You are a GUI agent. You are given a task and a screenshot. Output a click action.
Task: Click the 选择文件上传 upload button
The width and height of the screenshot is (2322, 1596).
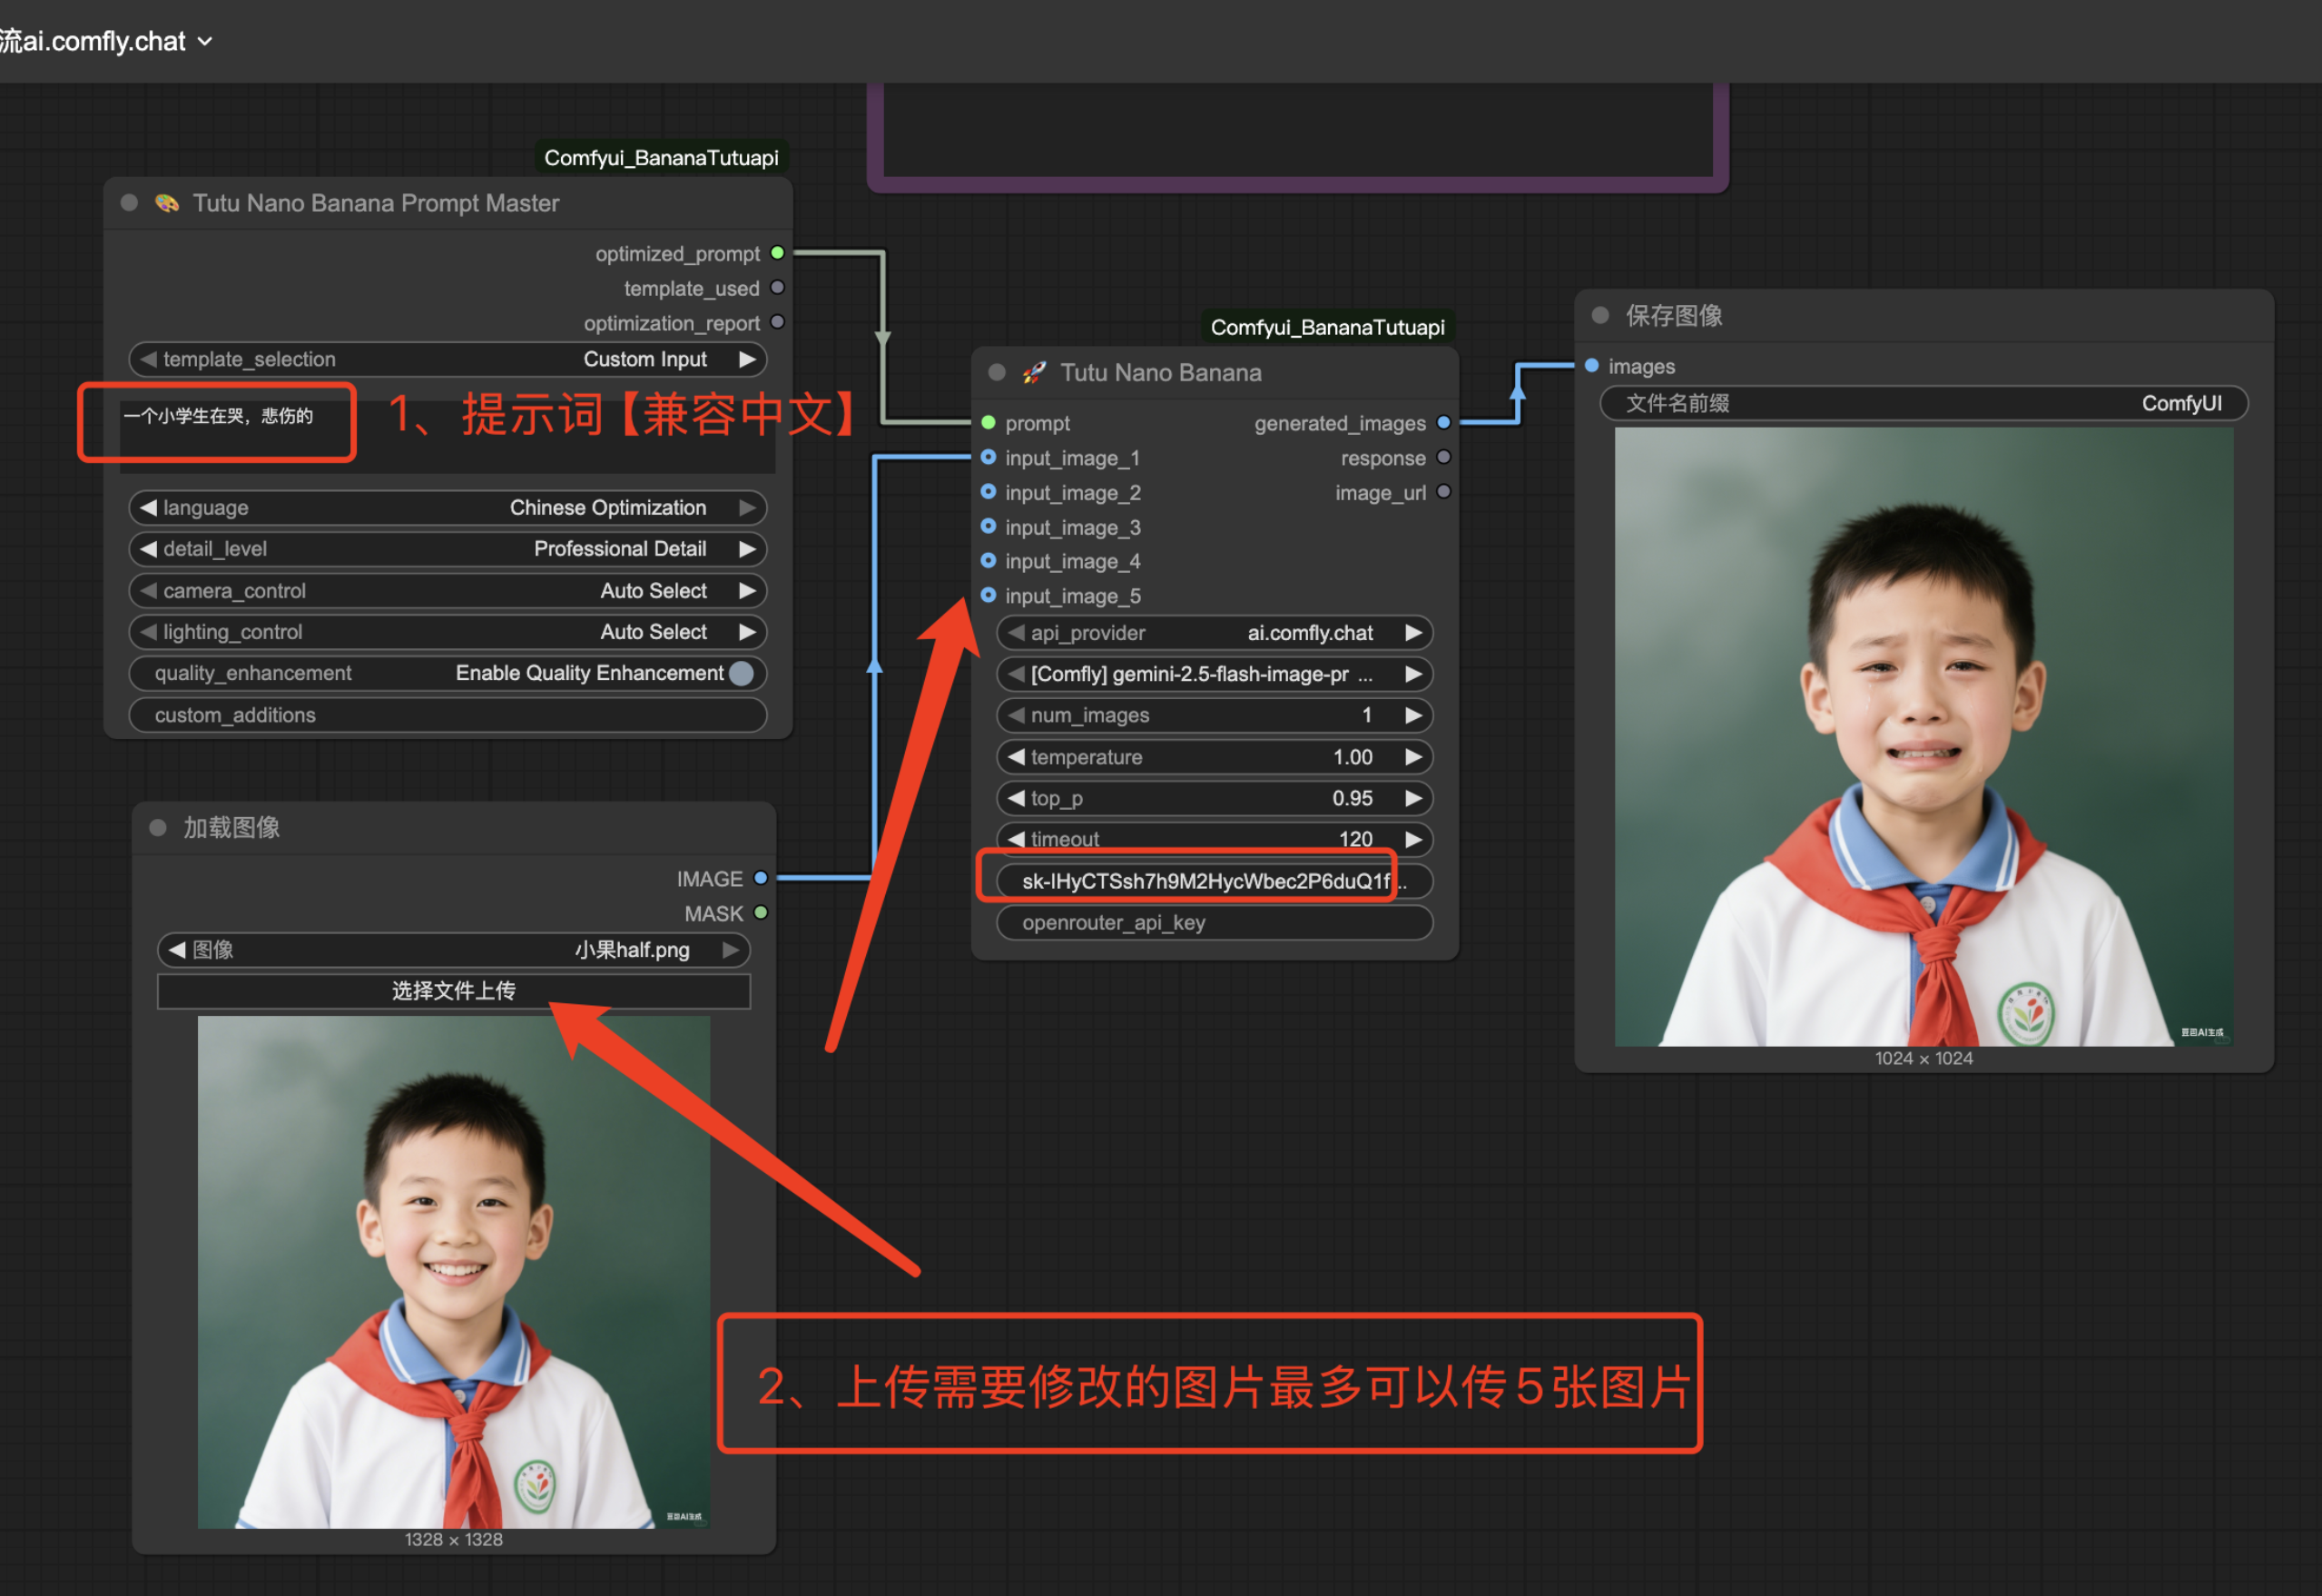point(453,991)
